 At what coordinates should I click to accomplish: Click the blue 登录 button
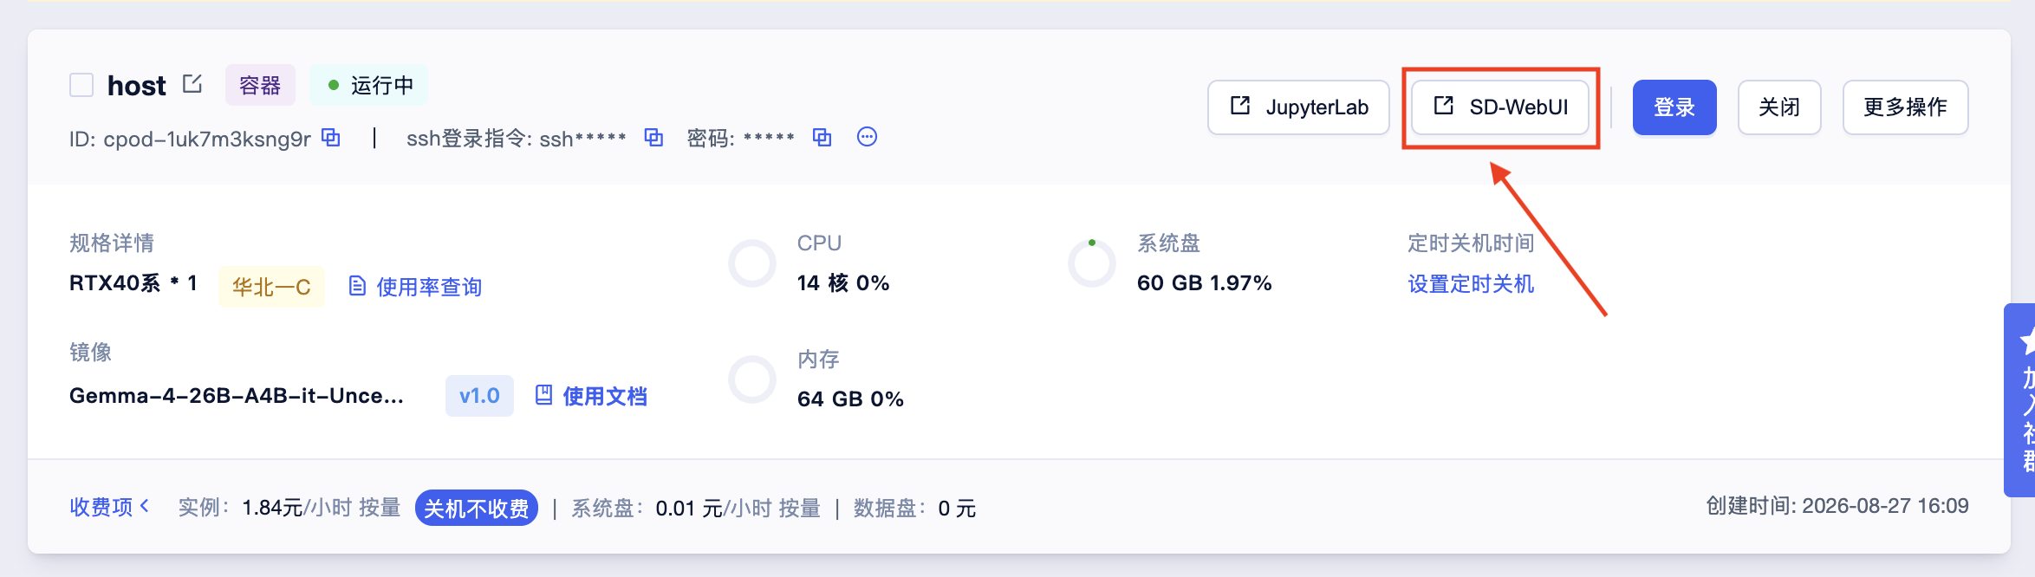(x=1674, y=107)
